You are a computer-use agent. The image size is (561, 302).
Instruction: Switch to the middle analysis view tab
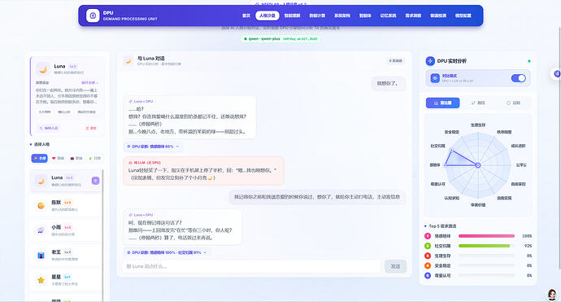[x=477, y=103]
